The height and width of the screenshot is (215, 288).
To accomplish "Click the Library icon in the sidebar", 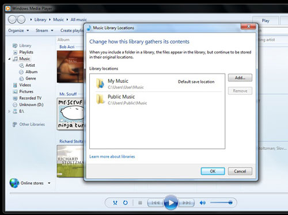I will pos(15,45).
